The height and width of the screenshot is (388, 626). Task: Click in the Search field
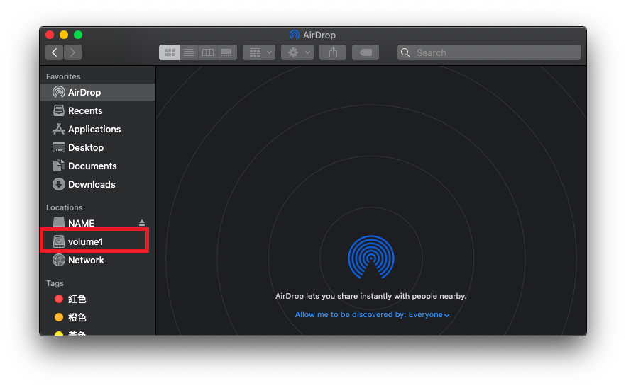[488, 52]
